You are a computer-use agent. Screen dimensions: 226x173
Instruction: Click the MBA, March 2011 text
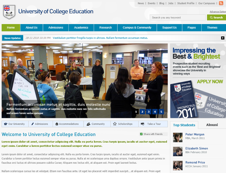[195, 138]
